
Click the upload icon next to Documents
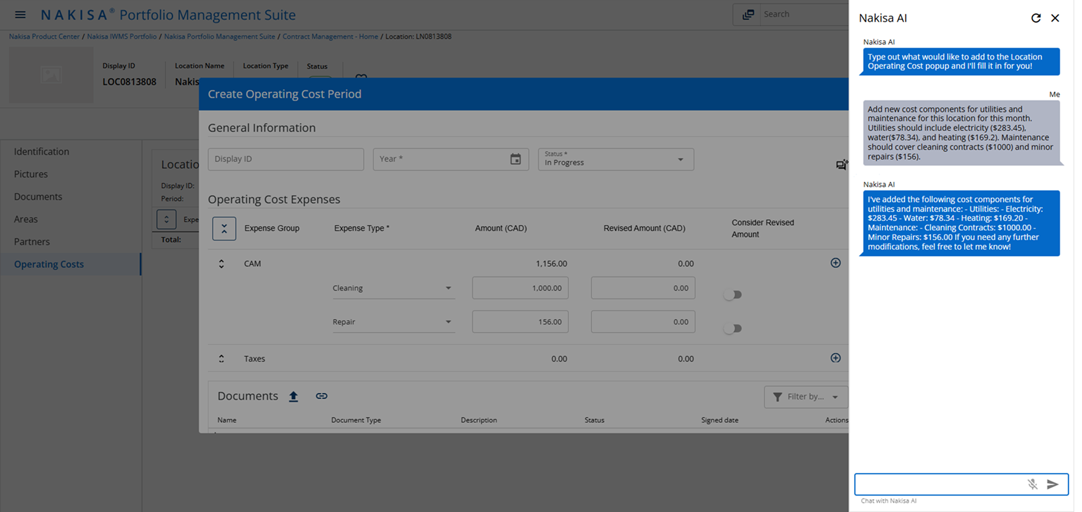pos(294,396)
